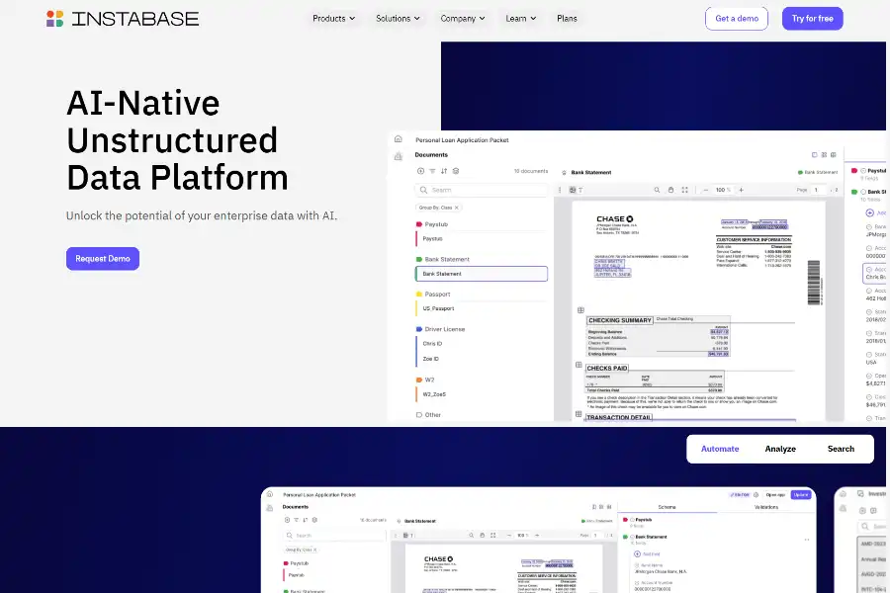This screenshot has width=890, height=593.
Task: Click Open app in lower screenshot
Action: tap(775, 495)
